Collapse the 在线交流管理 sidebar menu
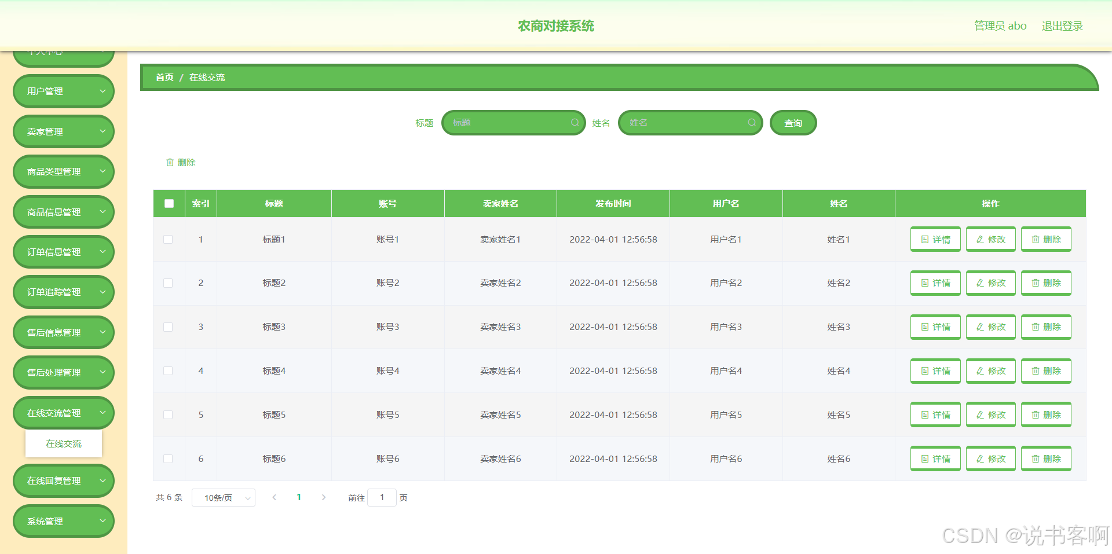The image size is (1112, 554). pyautogui.click(x=64, y=413)
